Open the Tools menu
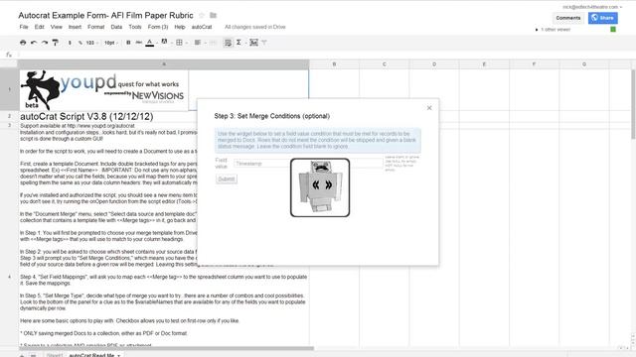Viewport: 636px width, 357px height. click(135, 27)
